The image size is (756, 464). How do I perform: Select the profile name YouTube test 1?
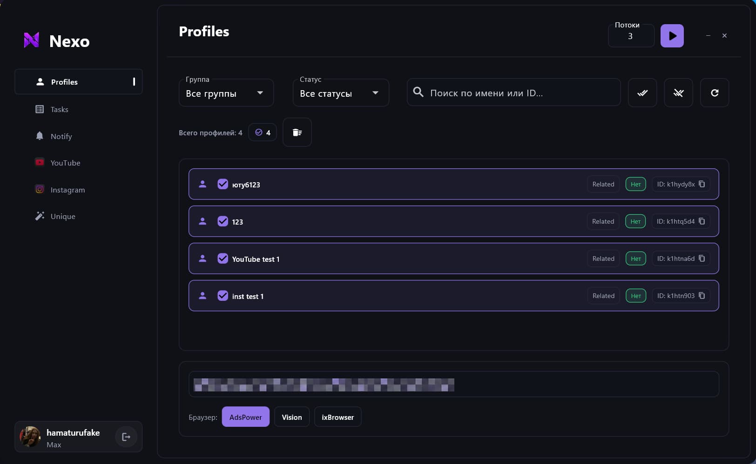click(256, 259)
